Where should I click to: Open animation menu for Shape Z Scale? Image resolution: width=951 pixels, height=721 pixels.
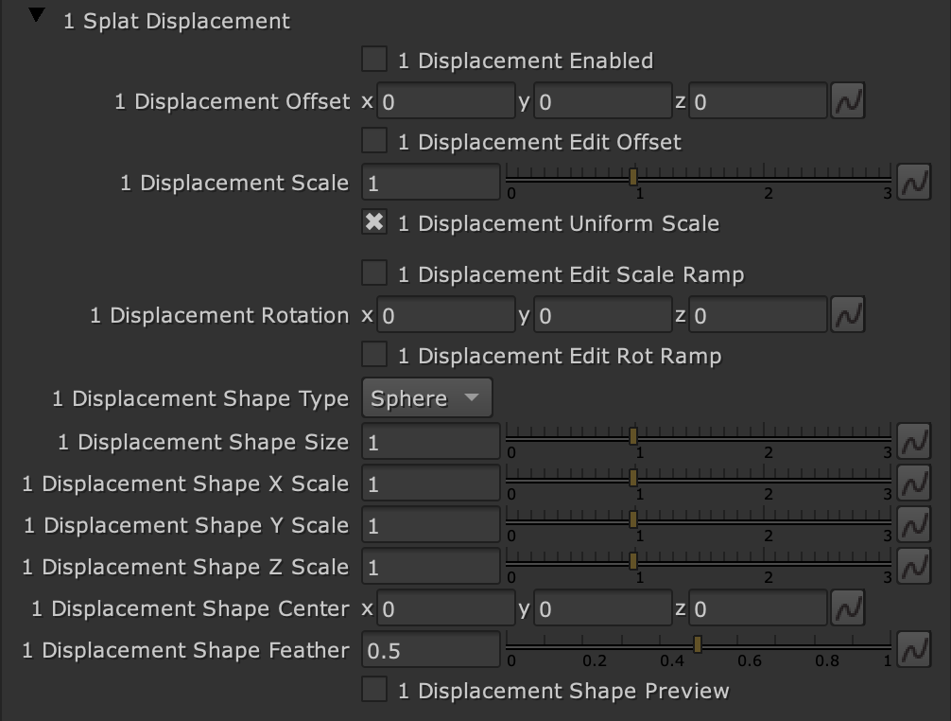[x=914, y=566]
